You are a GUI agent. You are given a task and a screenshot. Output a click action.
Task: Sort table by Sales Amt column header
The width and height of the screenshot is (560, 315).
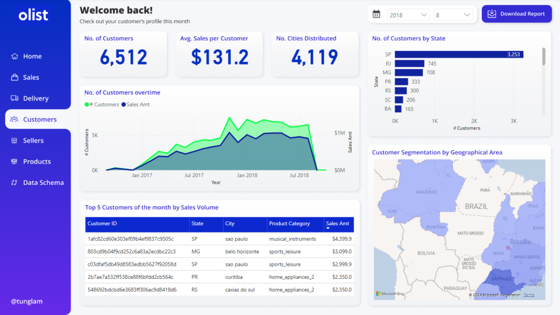pos(337,224)
